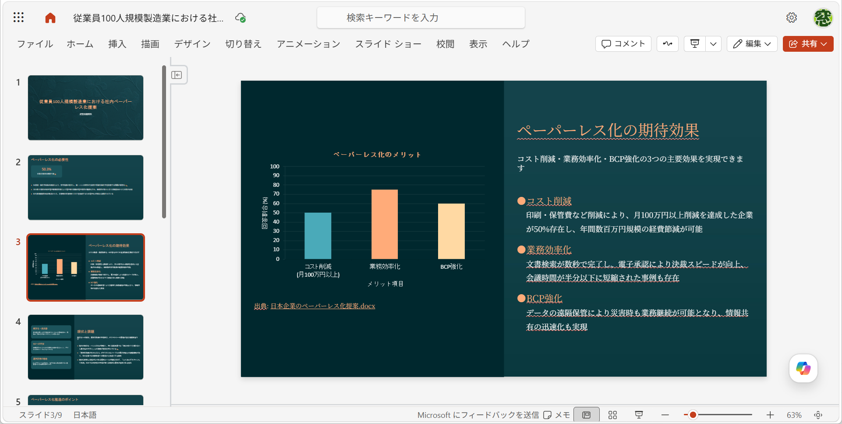The width and height of the screenshot is (842, 424).
Task: Open the 挿入 tab
Action: click(x=117, y=44)
